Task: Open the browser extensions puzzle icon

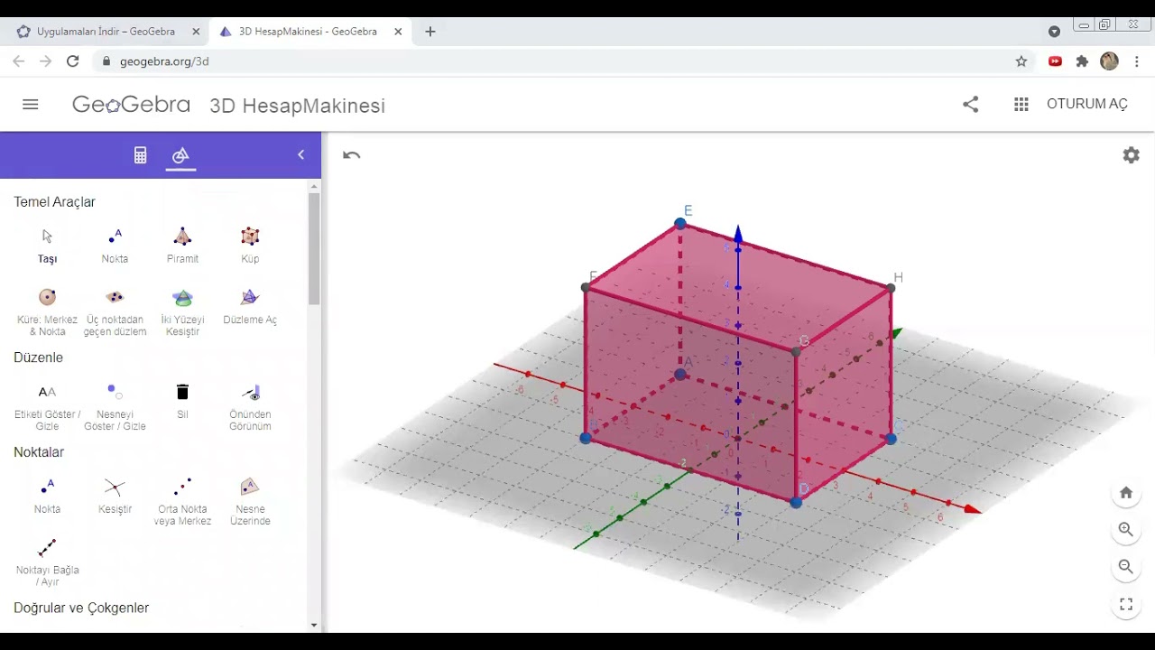Action: click(1082, 61)
